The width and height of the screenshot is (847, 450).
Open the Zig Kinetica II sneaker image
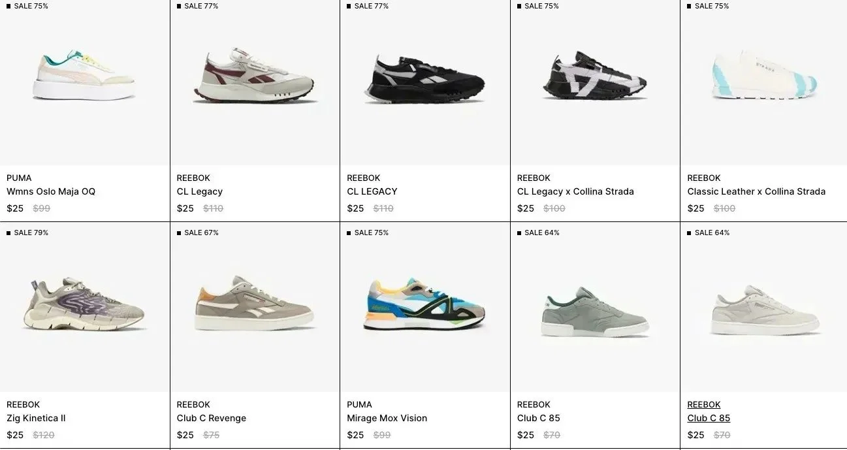coord(84,304)
